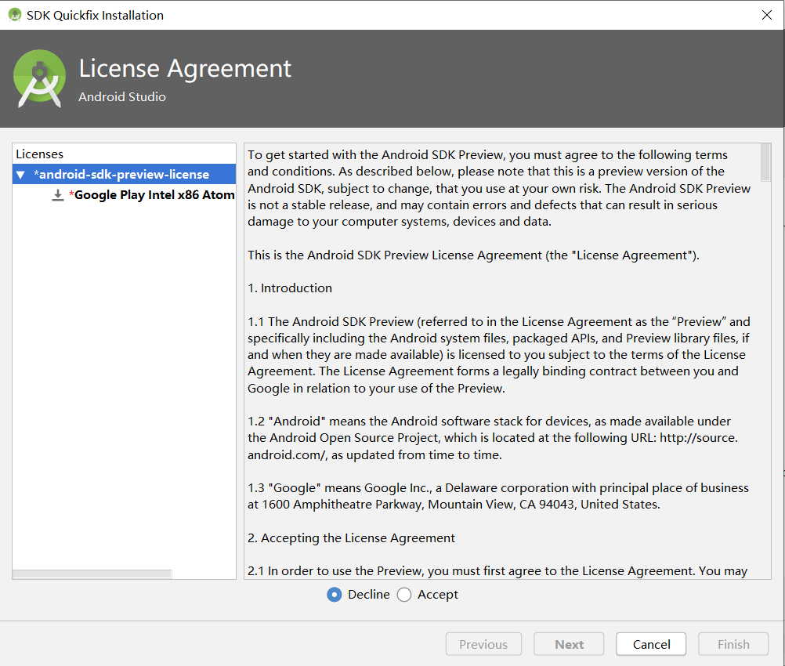
Task: Click the '1. Introduction' section heading
Action: click(x=290, y=288)
